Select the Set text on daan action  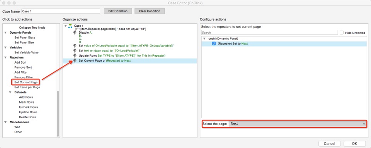tap(110, 50)
